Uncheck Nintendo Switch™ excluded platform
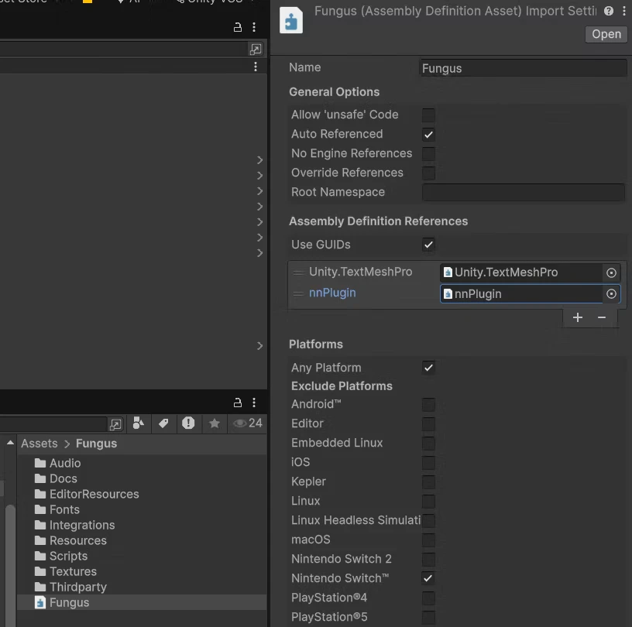The width and height of the screenshot is (632, 627). click(428, 578)
